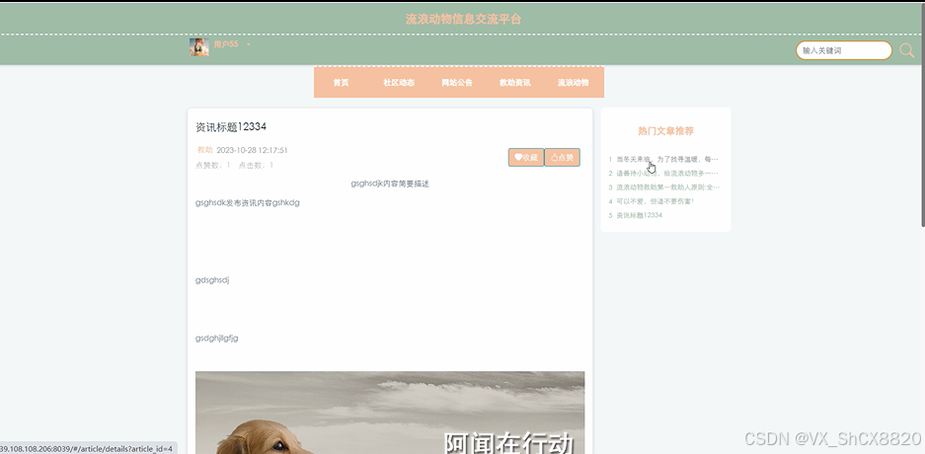Click the user avatar picture

198,47
